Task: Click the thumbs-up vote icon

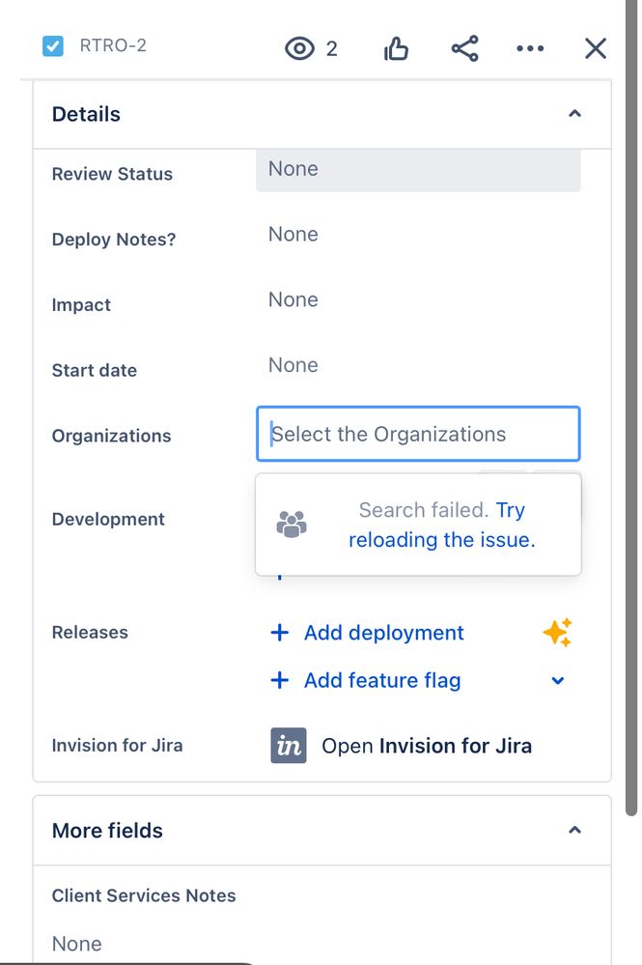Action: click(x=396, y=48)
